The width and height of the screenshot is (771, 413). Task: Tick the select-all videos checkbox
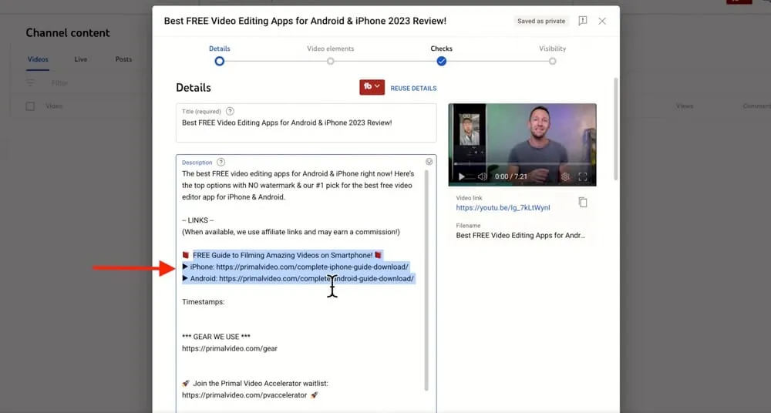coord(31,106)
